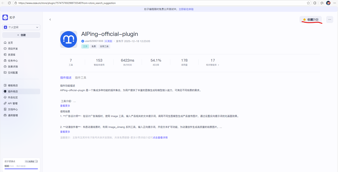The height and width of the screenshot is (172, 338).
Task: Click the AIPing-official-plugin title
Action: [x=110, y=34]
